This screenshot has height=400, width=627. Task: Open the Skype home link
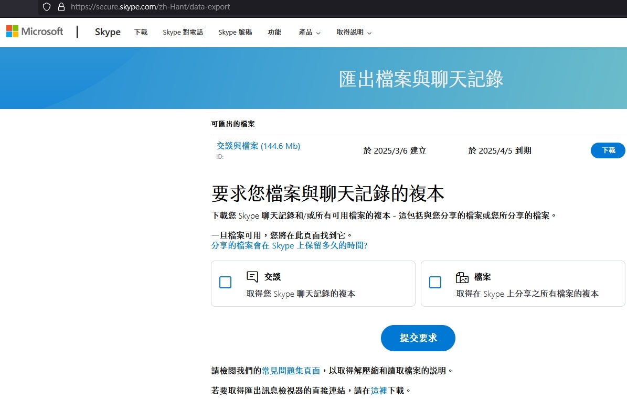[108, 32]
